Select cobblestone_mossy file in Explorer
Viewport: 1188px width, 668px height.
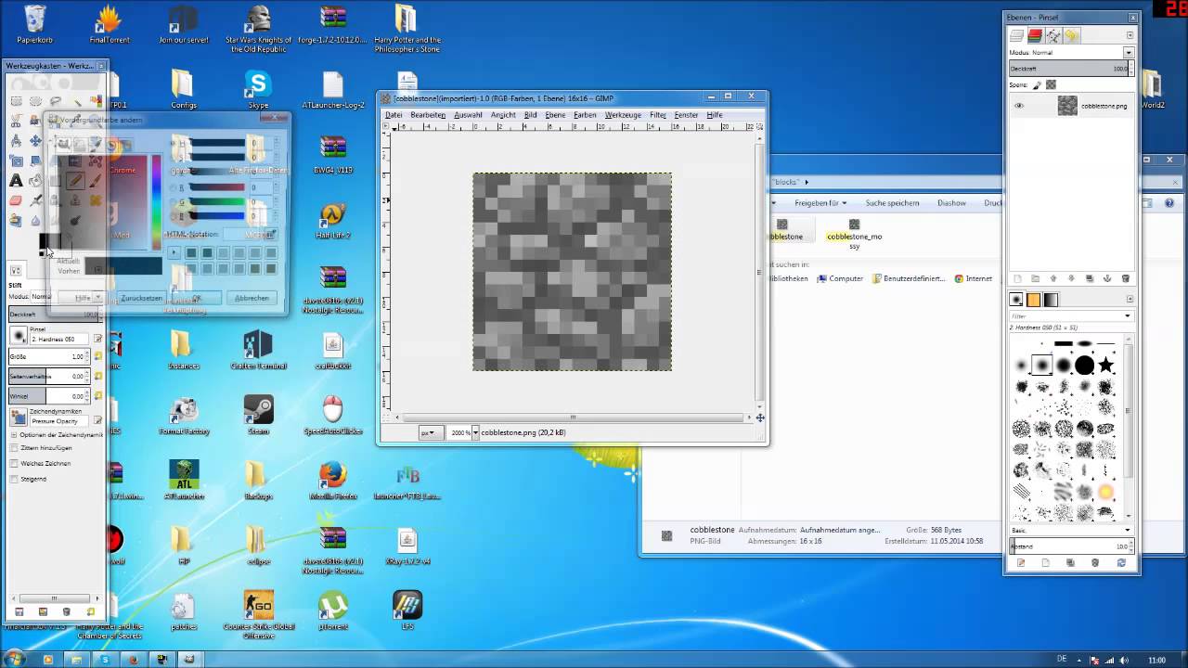coord(854,234)
